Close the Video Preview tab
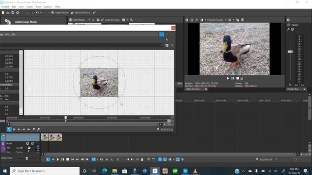This screenshot has height=175, width=312. (x=206, y=89)
